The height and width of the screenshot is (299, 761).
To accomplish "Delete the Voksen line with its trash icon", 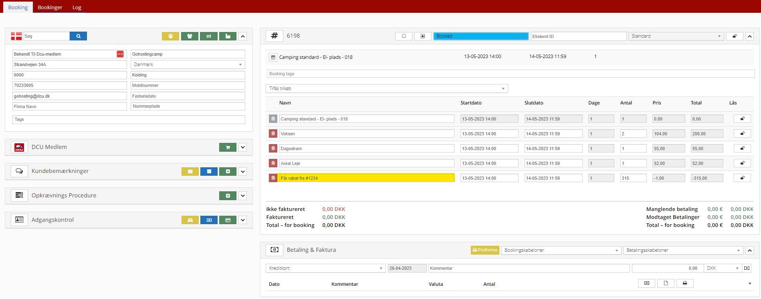I will click(x=273, y=134).
